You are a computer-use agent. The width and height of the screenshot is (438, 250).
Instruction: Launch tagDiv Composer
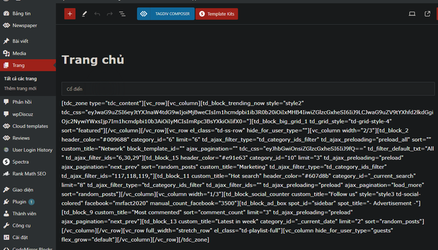(166, 14)
